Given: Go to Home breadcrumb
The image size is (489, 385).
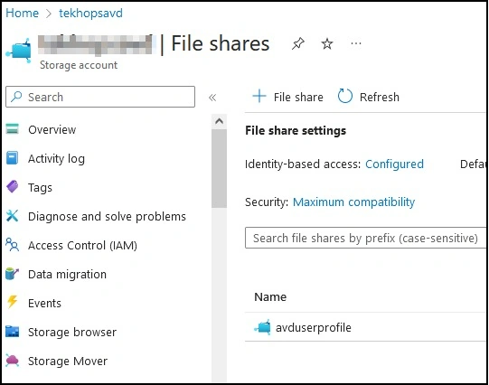Looking at the screenshot, I should point(22,13).
